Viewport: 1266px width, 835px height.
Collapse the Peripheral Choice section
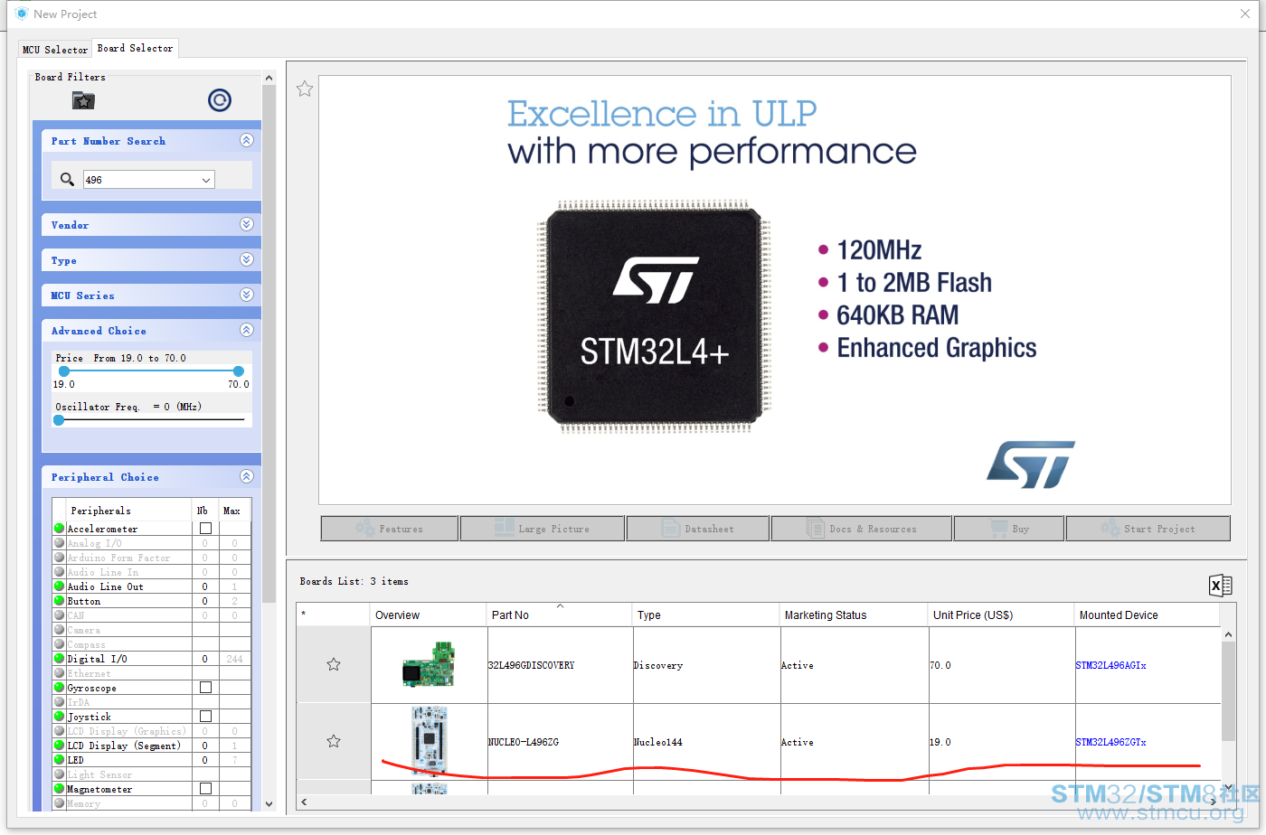tap(246, 476)
